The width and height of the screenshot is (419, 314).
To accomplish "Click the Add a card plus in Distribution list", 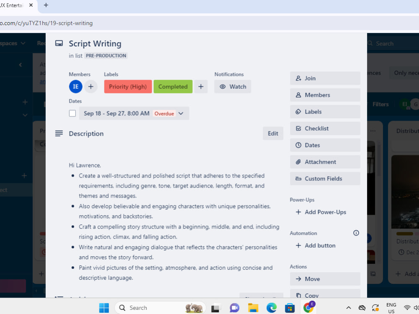I will pos(398,274).
